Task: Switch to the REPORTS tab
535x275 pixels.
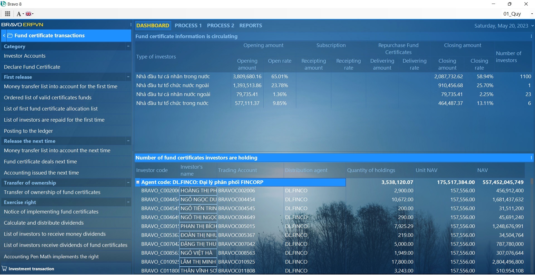Action: pos(251,25)
